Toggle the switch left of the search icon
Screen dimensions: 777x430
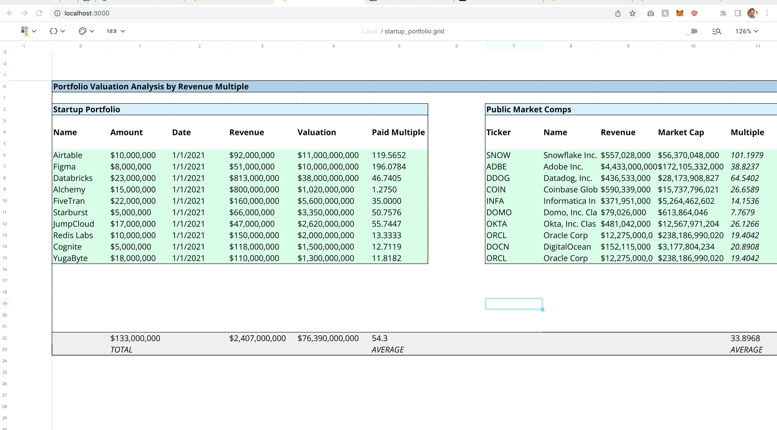coord(691,31)
